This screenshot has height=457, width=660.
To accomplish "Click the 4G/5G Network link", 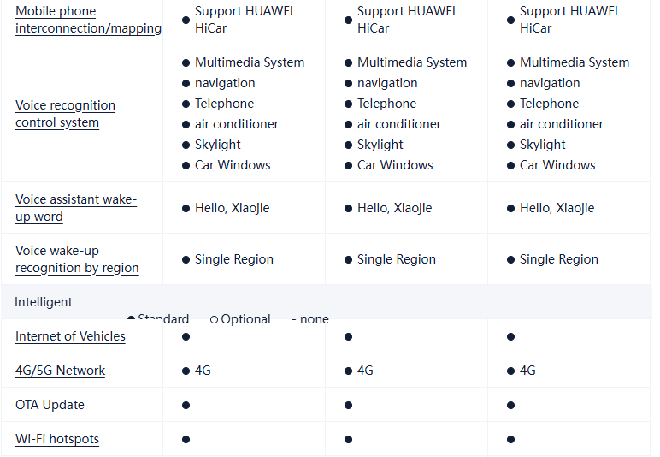I will [x=60, y=371].
